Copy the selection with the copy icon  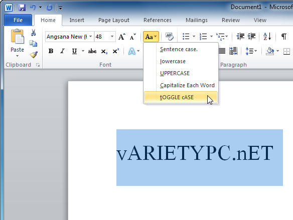[34, 44]
